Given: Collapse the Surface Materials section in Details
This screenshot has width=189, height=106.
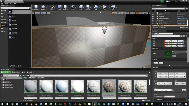Looking at the screenshot, I should coord(152,48).
